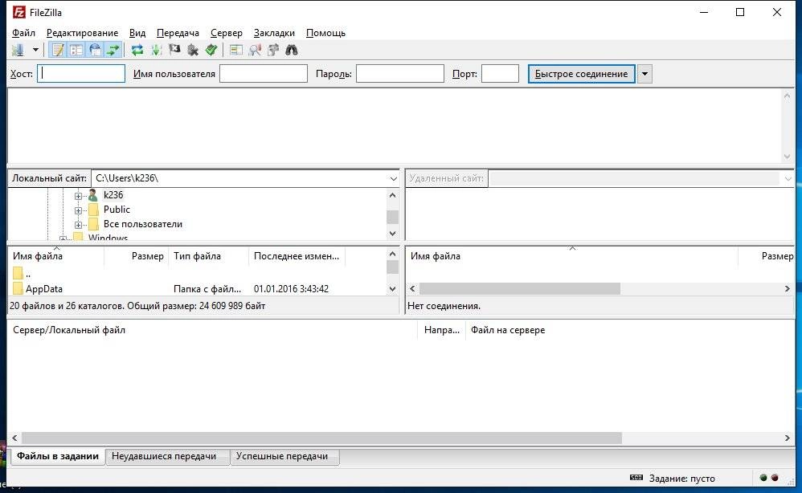Open the Файл menu
The height and width of the screenshot is (493, 802).
tap(23, 33)
